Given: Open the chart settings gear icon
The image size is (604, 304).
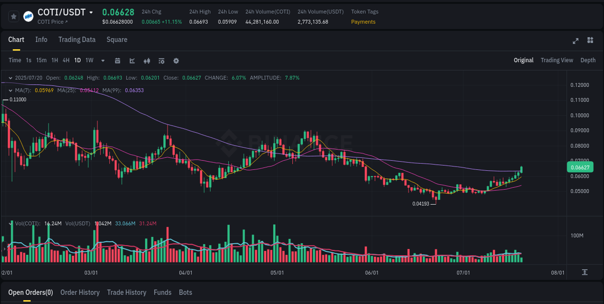Looking at the screenshot, I should click(176, 60).
